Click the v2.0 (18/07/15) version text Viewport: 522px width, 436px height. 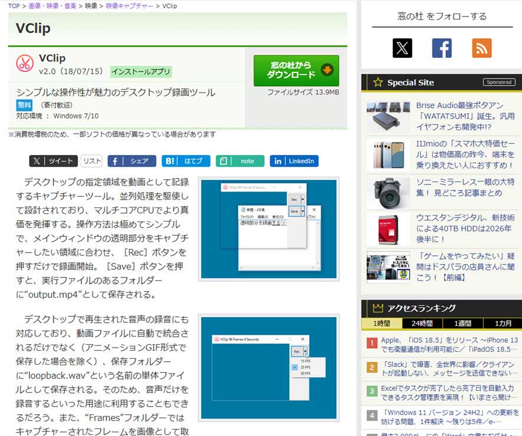(x=71, y=71)
